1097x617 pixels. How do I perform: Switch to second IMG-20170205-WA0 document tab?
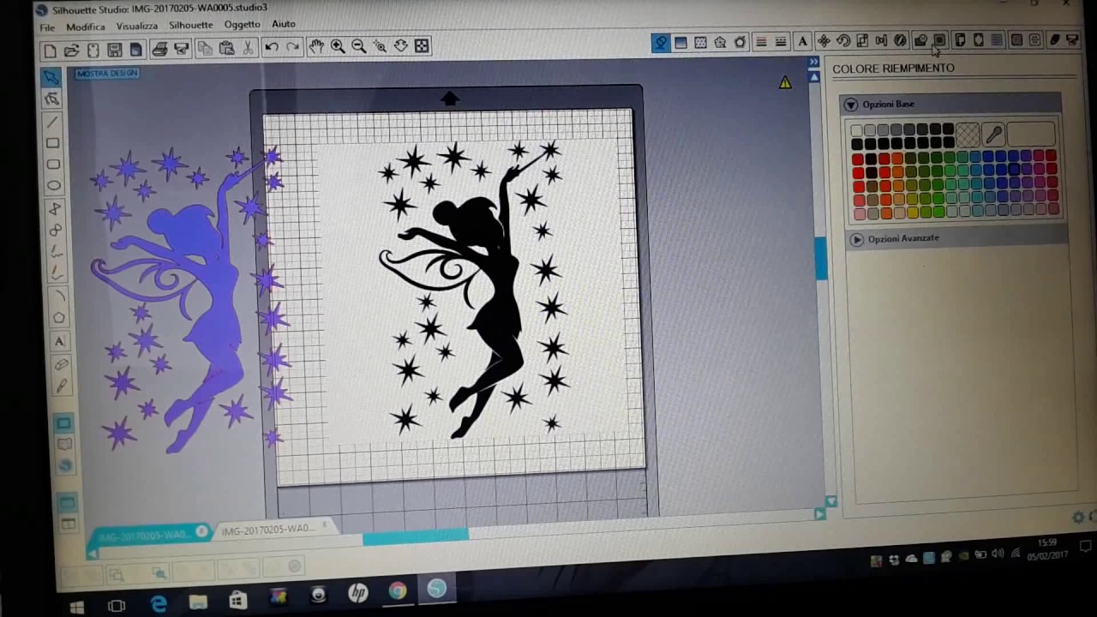point(268,530)
